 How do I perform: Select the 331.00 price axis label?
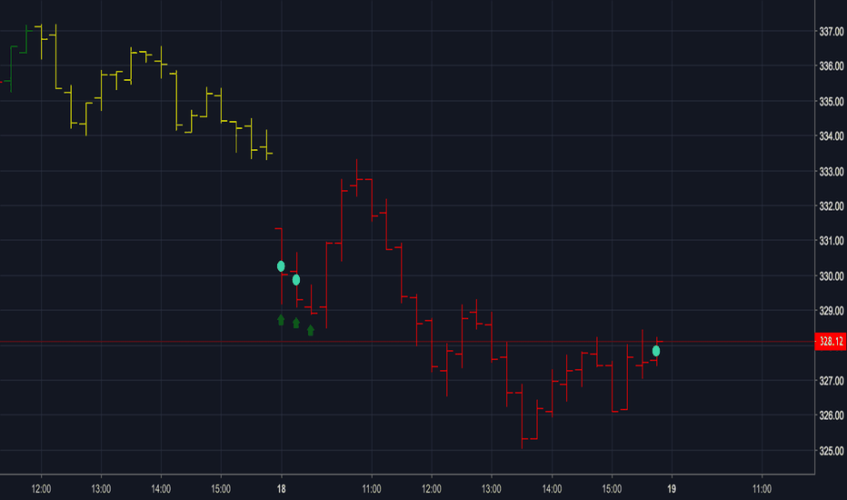[832, 241]
